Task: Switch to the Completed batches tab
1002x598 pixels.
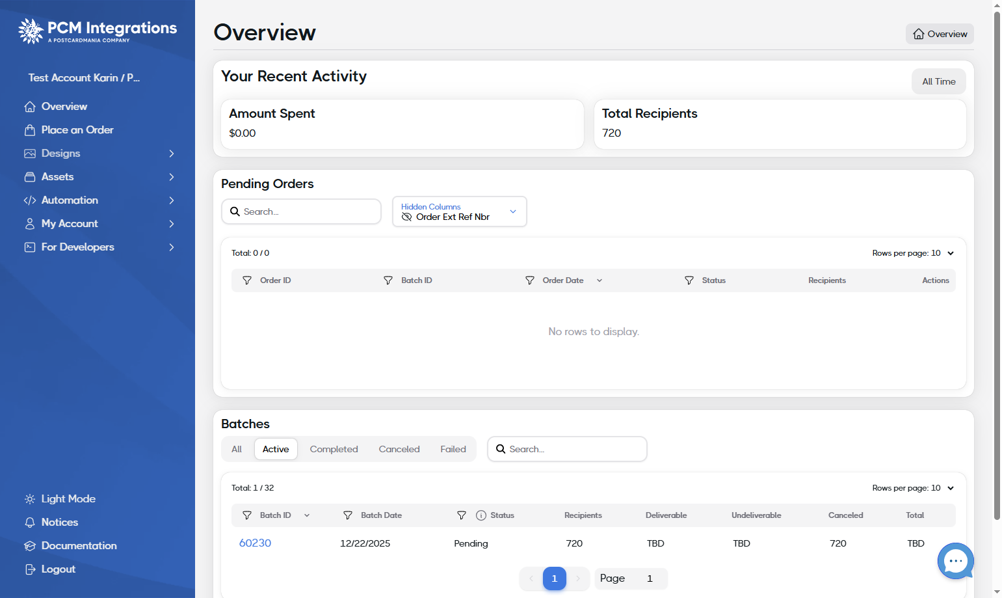Action: [334, 449]
